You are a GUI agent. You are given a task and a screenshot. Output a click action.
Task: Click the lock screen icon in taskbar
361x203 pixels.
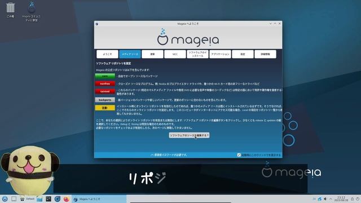[352, 199]
